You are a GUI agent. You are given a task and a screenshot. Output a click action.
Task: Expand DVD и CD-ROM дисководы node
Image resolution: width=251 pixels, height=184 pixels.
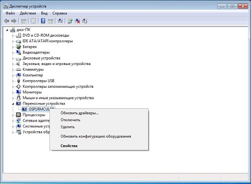click(13, 36)
